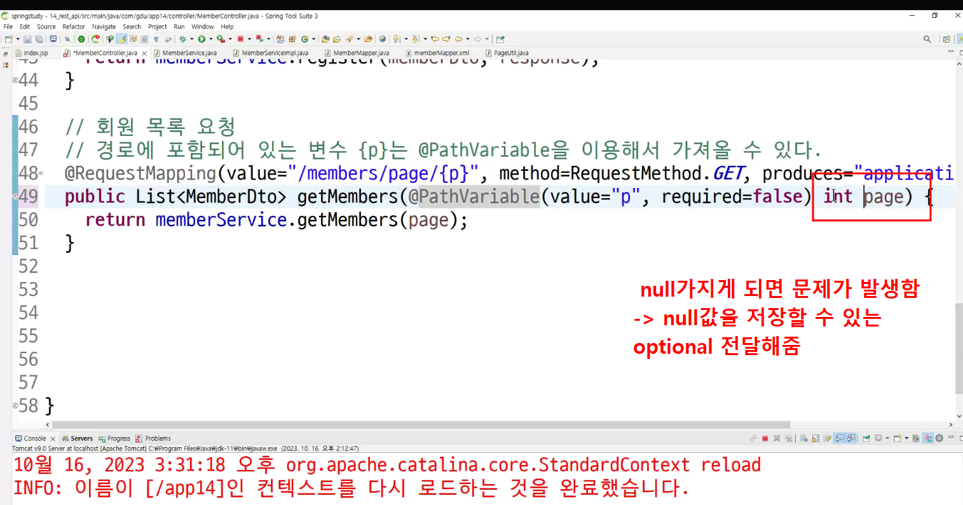Terminate the server via the console red square
Screen dimensions: 963x505
click(765, 438)
